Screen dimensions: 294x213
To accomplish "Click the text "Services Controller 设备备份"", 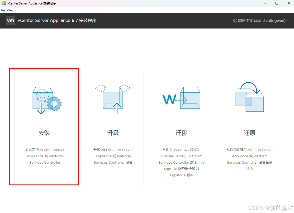I will [250, 162].
